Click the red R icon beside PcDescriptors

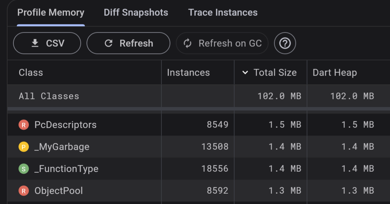click(x=23, y=125)
